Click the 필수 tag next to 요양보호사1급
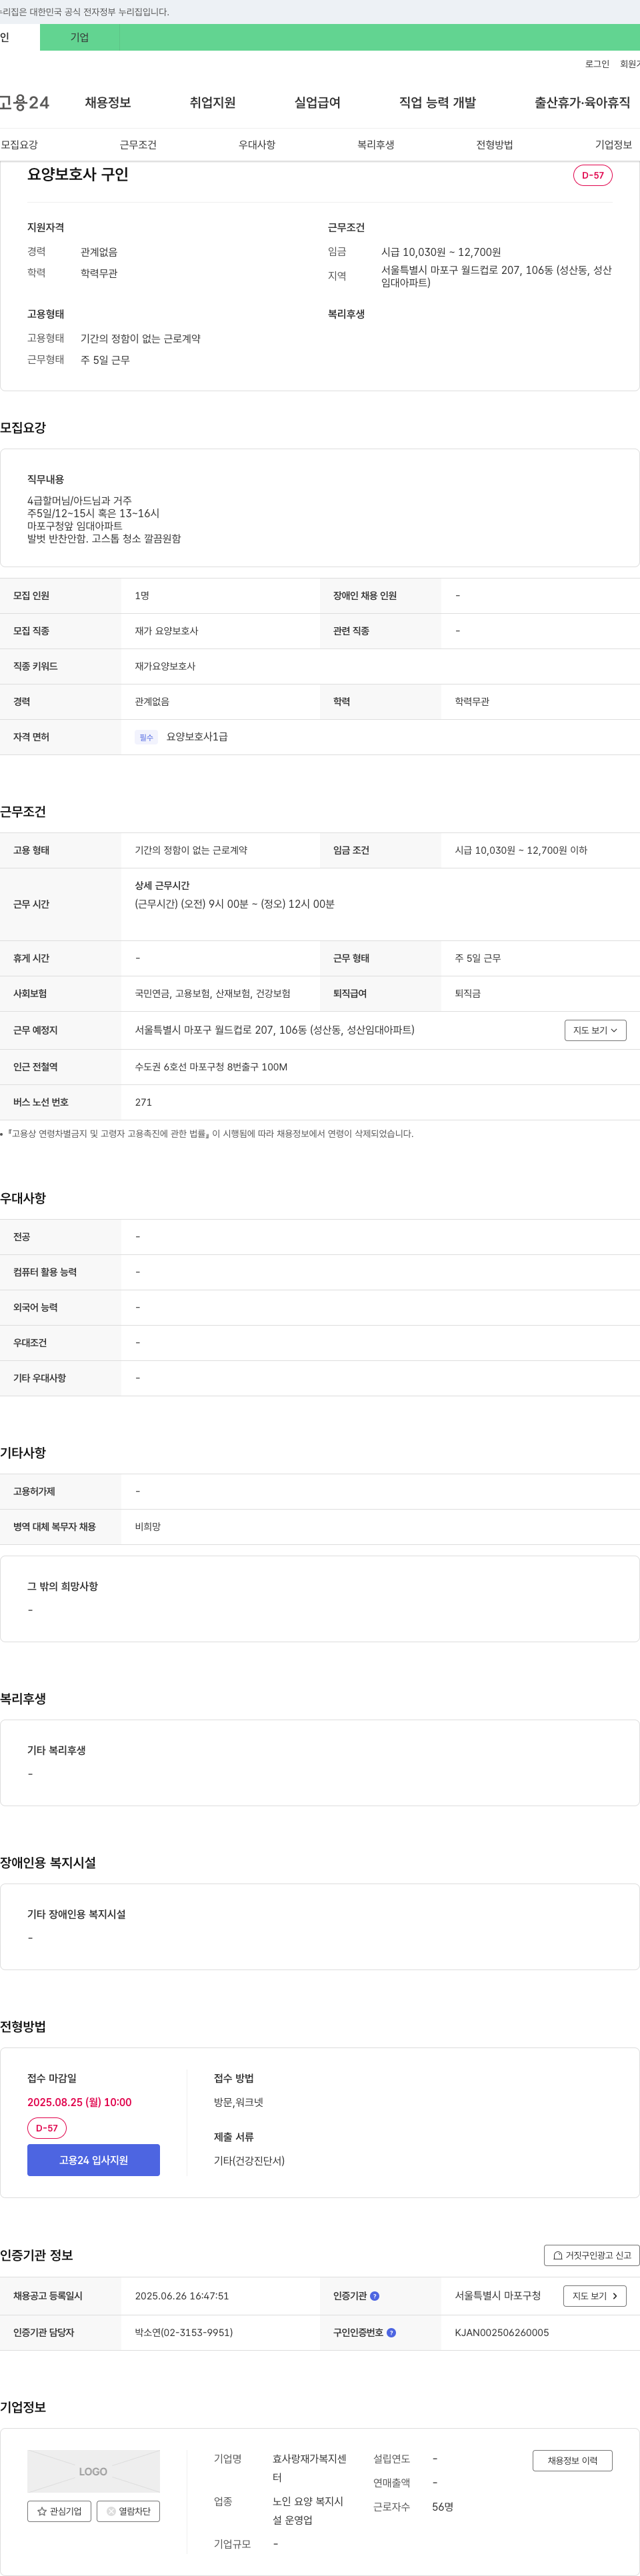Screen dimensions: 640x2576 click(146, 737)
